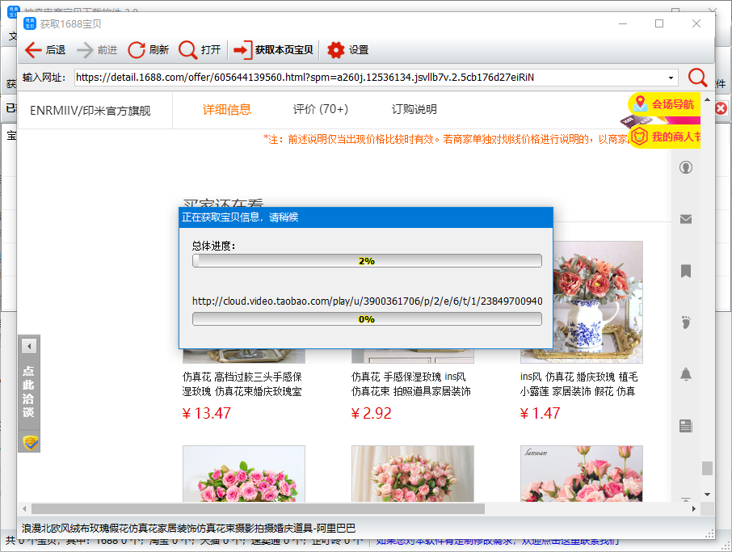Click the bell notification icon
Image resolution: width=732 pixels, height=552 pixels.
pos(686,374)
